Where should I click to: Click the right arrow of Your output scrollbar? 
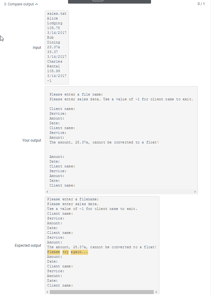click(195, 192)
